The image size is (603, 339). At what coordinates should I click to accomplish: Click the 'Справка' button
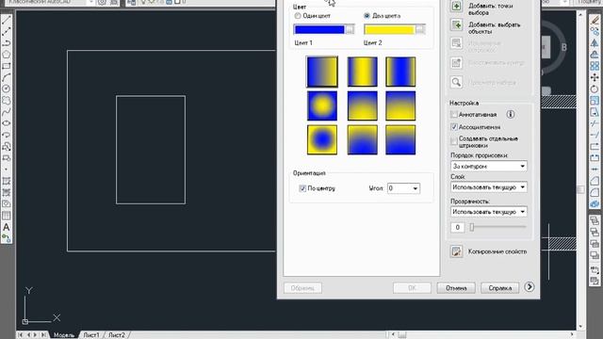(500, 288)
